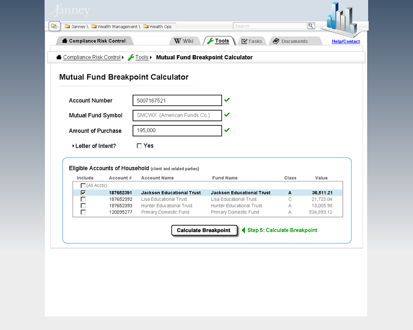Open the Wealth Management folder icon
The image size is (413, 330).
coord(95,26)
